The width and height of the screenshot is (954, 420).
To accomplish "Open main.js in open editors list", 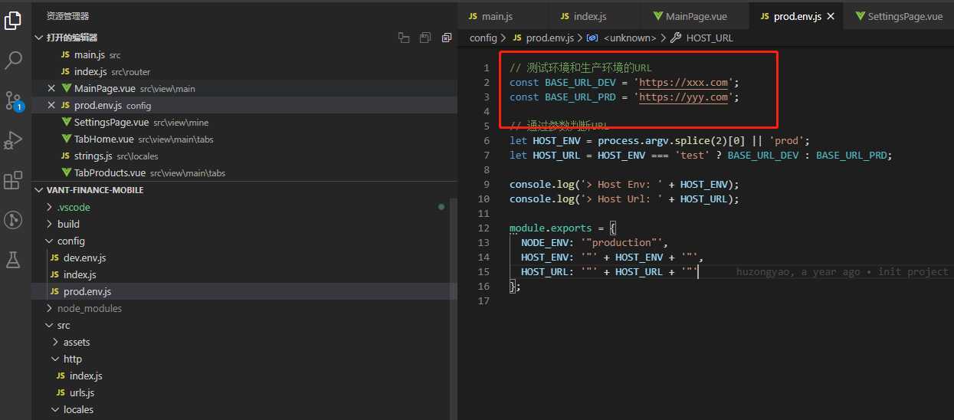I will click(90, 54).
